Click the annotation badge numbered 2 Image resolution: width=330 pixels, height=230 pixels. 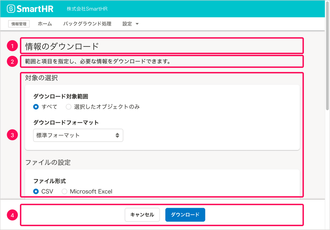point(12,61)
